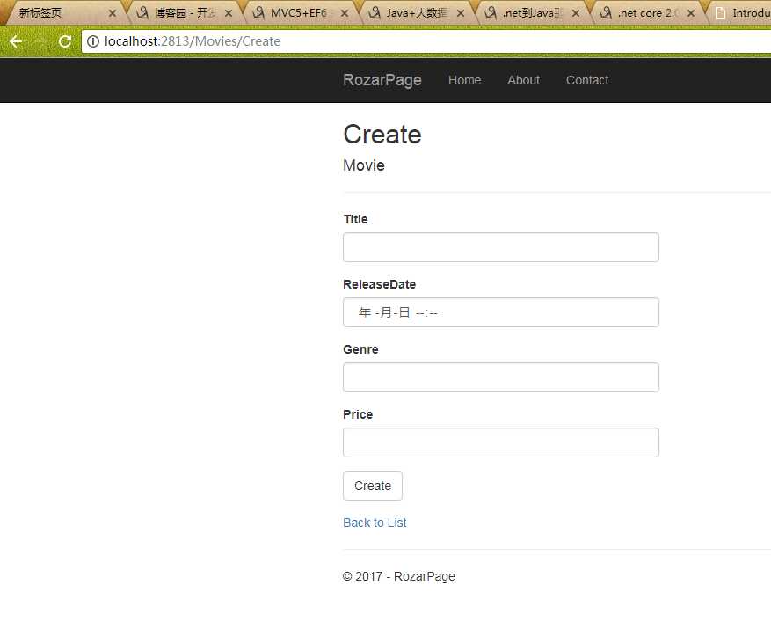Click the Create page heading
The height and width of the screenshot is (622, 771).
[382, 134]
